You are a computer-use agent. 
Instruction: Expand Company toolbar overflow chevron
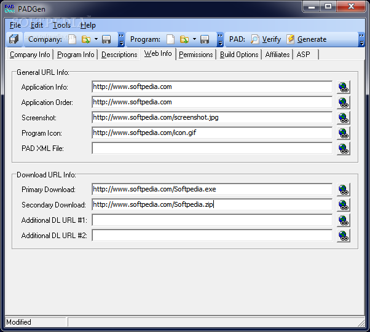click(121, 39)
